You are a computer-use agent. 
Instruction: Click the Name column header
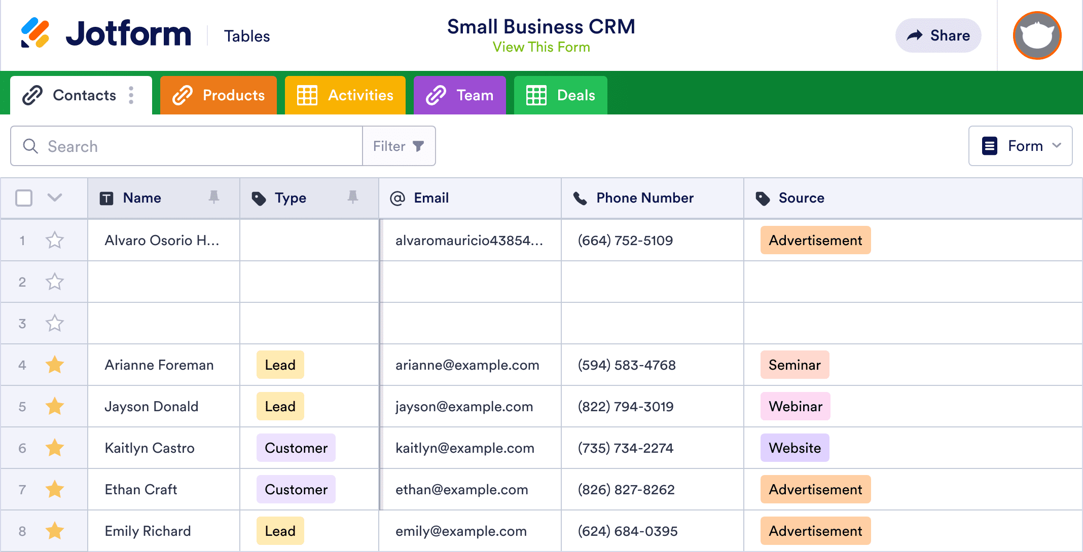point(164,198)
